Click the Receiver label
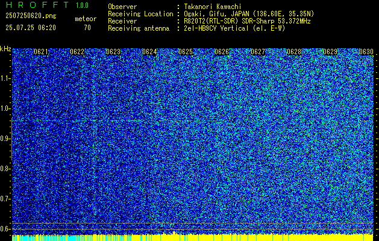Screen dimensions: 379x241 [122, 21]
